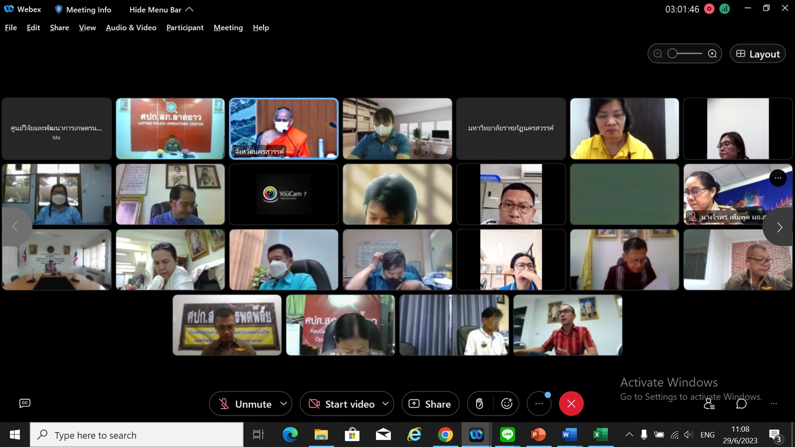
Task: Expand audio options arrow beside Unmute
Action: pyautogui.click(x=284, y=404)
